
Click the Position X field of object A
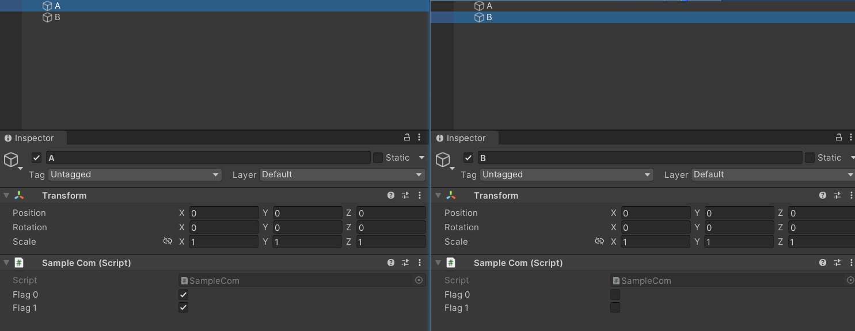coord(223,213)
